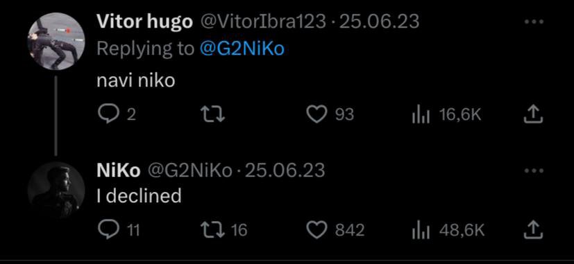Open the Vitor hugo profile name
574x264 pixels.
[x=144, y=22]
